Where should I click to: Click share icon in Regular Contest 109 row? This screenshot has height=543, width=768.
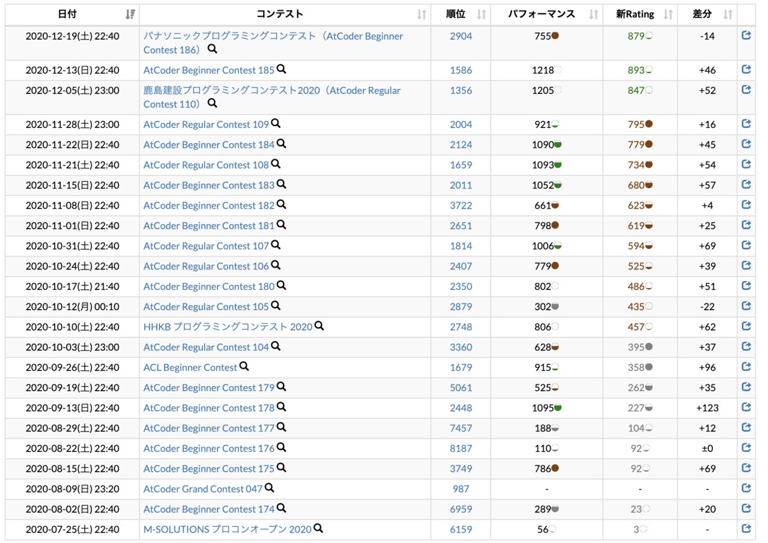pos(746,124)
